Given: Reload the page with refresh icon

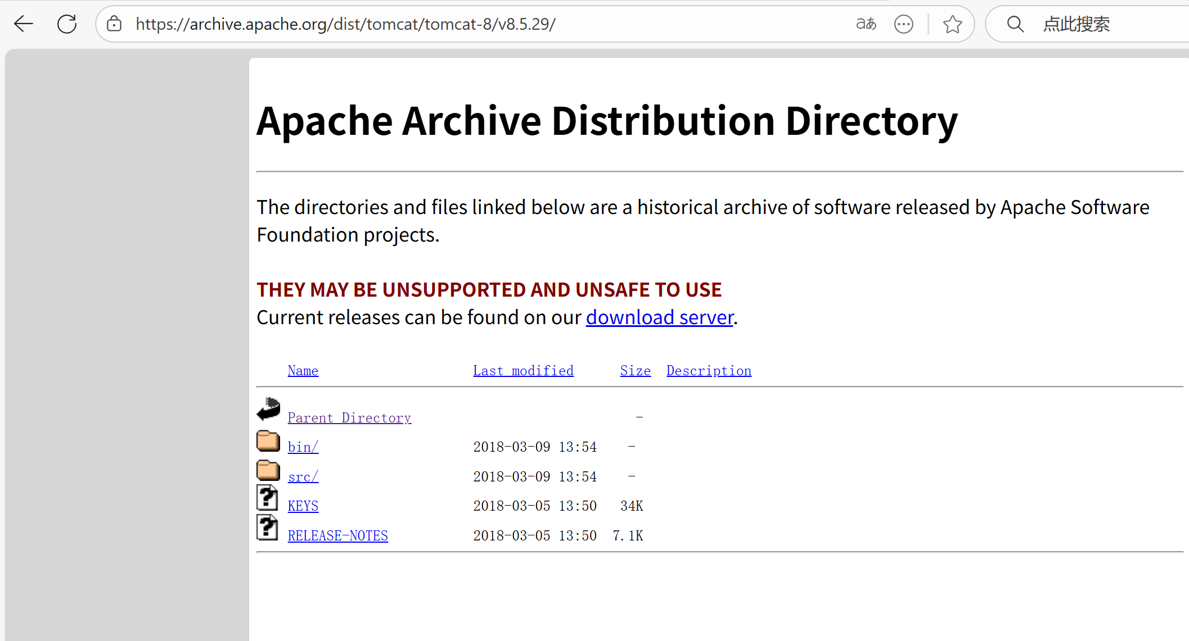Looking at the screenshot, I should (x=67, y=24).
